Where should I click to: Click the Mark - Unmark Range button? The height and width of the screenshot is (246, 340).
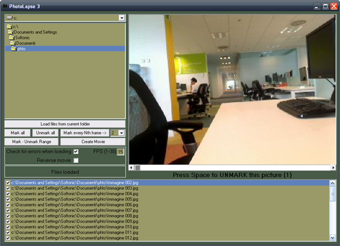31,142
